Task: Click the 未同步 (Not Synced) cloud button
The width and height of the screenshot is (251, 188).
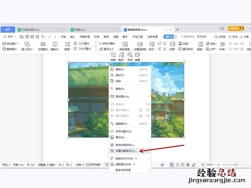Action: [x=220, y=37]
